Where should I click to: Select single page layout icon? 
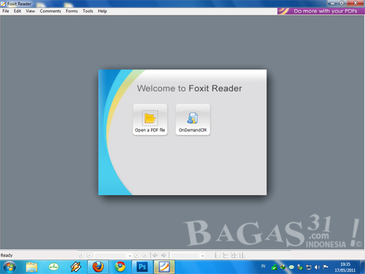[x=218, y=255]
